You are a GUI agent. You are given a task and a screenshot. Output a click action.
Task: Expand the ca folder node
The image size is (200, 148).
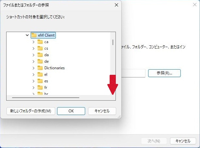tap(33, 42)
